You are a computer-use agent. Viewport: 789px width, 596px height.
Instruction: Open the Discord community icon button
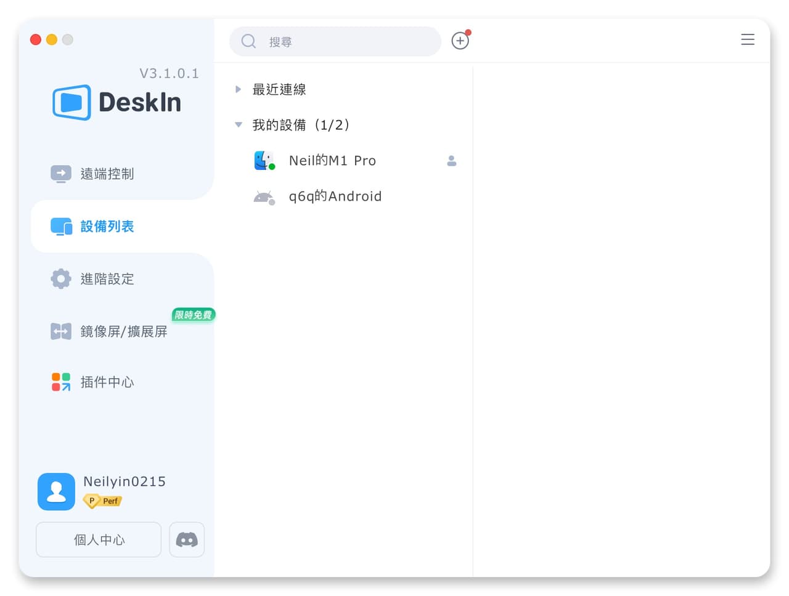pyautogui.click(x=187, y=540)
